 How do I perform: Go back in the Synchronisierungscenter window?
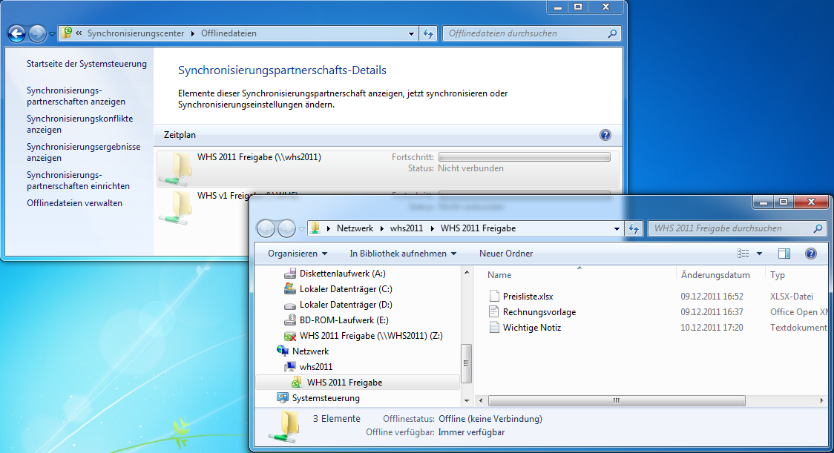(x=16, y=33)
